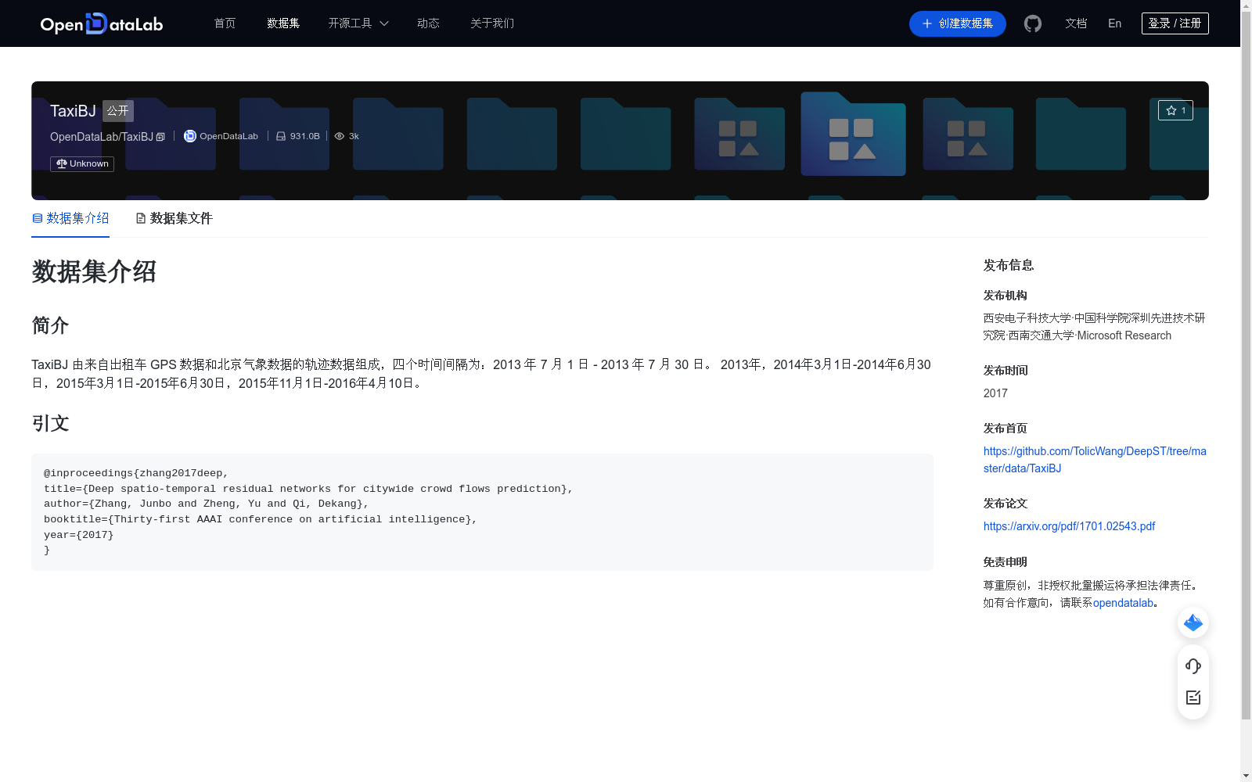This screenshot has height=782, width=1252.
Task: Click the blue mountain OpenXLab floating icon
Action: 1193,622
